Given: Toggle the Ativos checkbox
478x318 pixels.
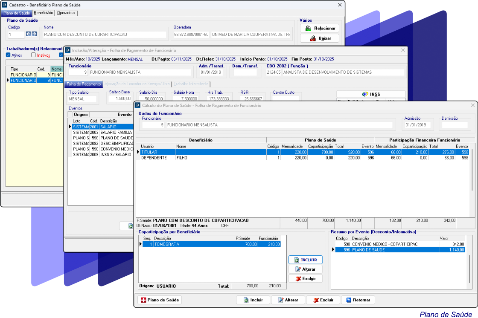Looking at the screenshot, I should click(9, 55).
